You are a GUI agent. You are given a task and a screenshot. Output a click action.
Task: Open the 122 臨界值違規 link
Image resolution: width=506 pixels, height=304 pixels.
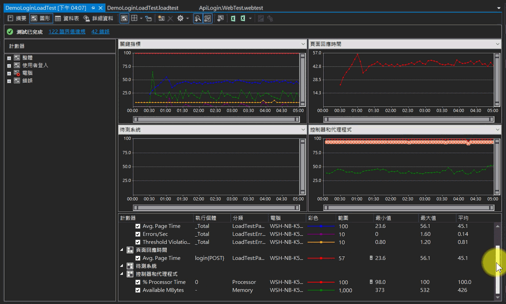67,32
